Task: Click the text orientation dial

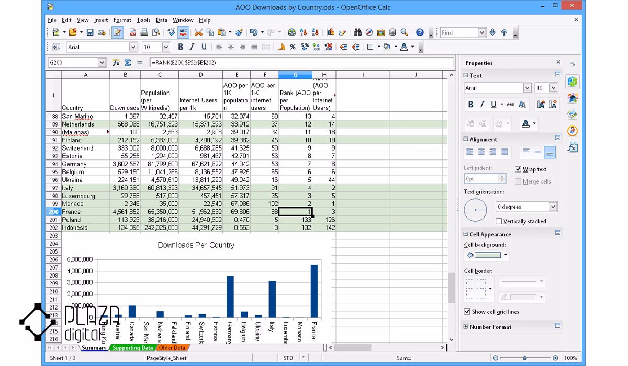Action: pos(475,210)
